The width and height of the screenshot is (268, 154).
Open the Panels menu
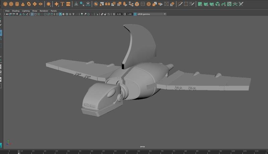pyautogui.click(x=54, y=11)
